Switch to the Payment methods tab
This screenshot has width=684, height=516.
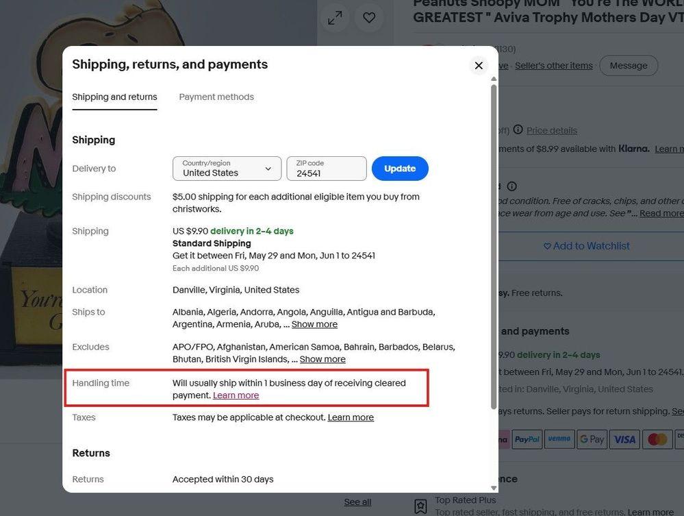(216, 97)
